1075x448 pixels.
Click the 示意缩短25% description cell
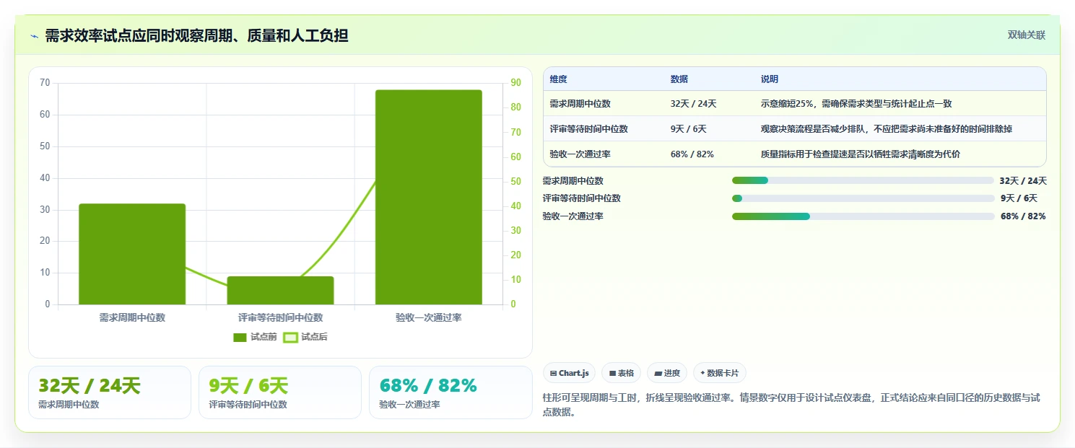click(856, 104)
